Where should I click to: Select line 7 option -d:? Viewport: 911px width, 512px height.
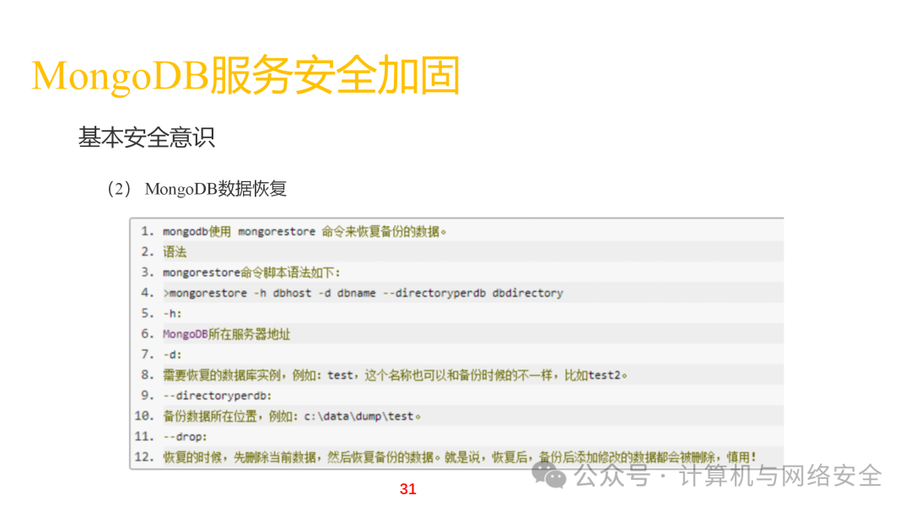click(172, 354)
